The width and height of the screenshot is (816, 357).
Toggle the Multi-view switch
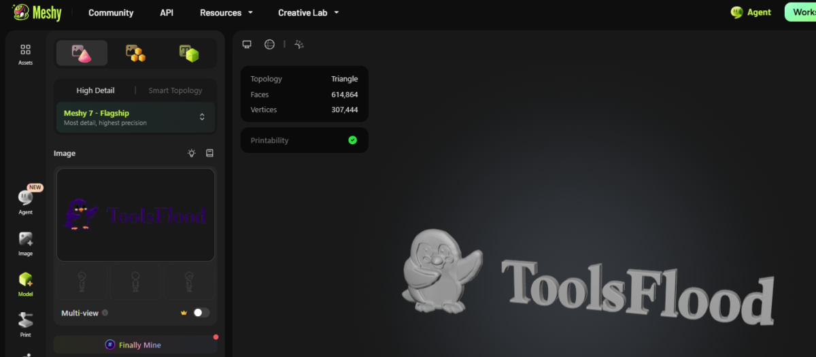(x=201, y=313)
